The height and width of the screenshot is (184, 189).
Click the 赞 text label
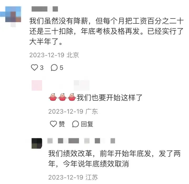[62, 124]
